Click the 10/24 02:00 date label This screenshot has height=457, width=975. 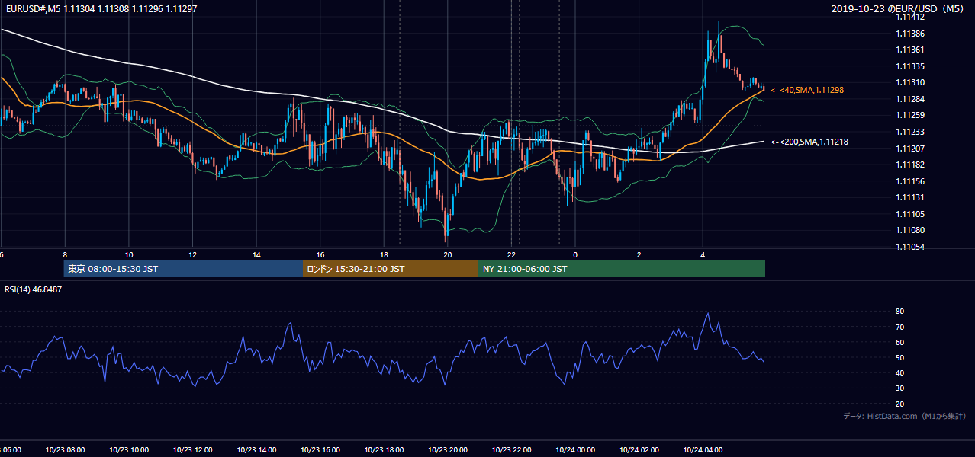(x=639, y=449)
